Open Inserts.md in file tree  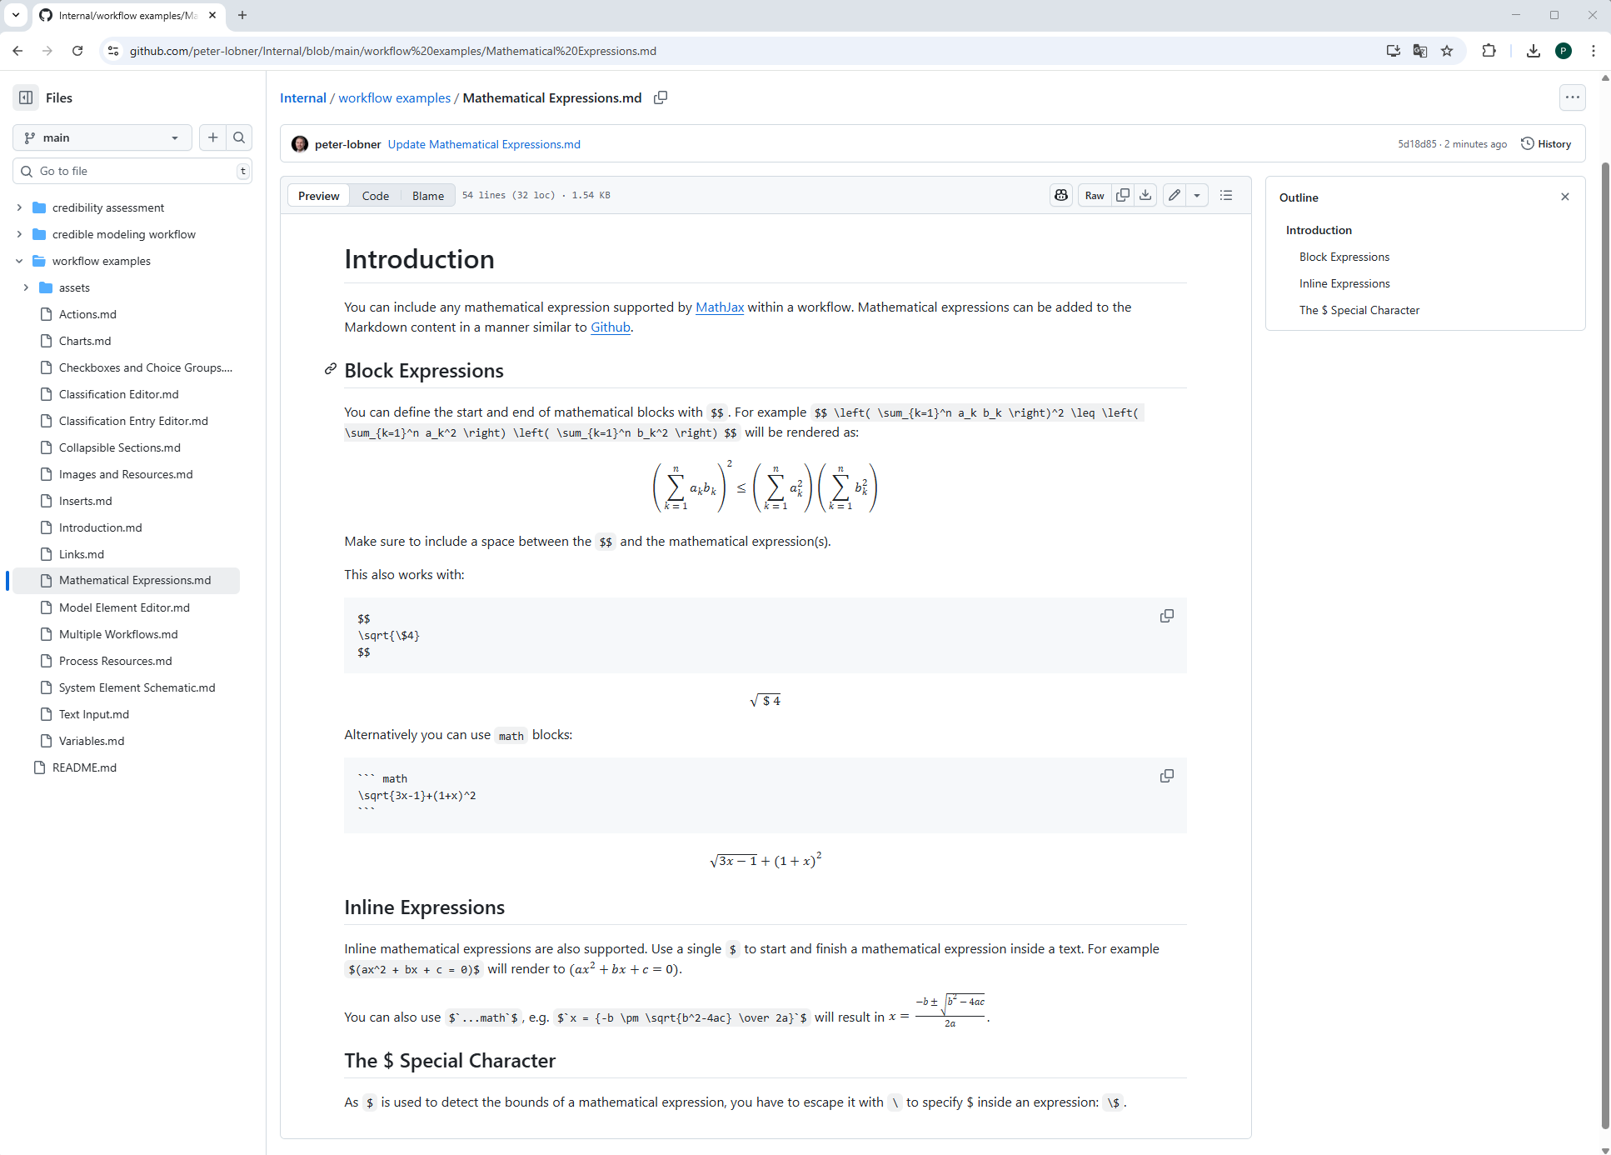[85, 501]
